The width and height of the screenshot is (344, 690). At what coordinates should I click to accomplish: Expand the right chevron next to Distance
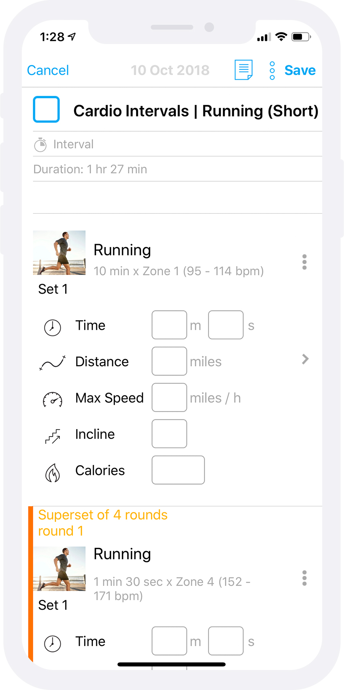pyautogui.click(x=305, y=359)
